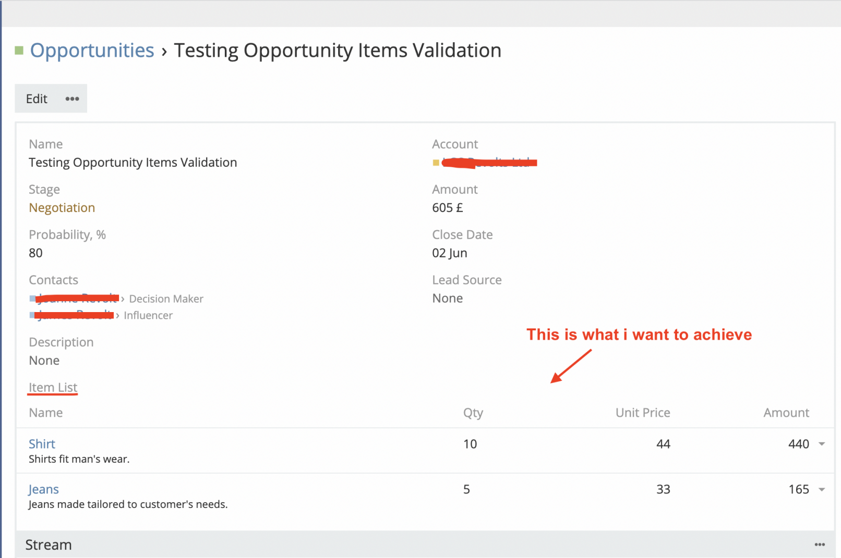The height and width of the screenshot is (558, 841).
Task: Click the 605 £ Amount value
Action: point(447,208)
